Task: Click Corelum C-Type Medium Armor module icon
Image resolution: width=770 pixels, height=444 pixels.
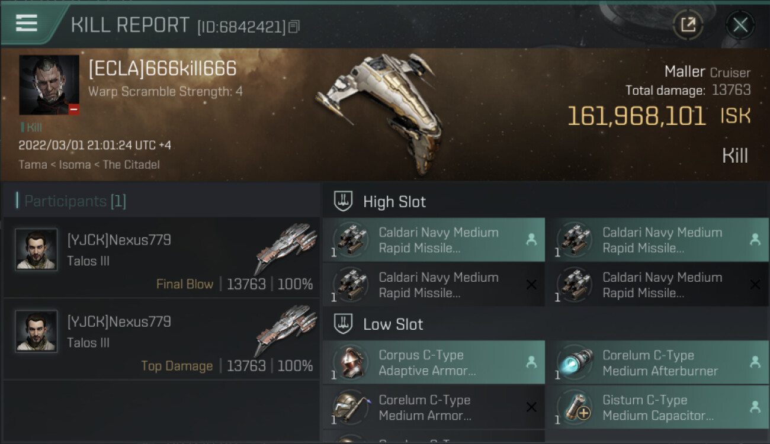Action: [x=351, y=407]
